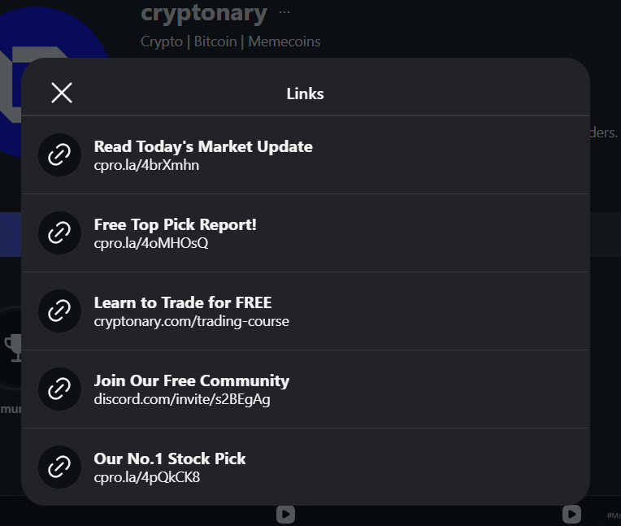Click the trophy icon behind the dialog
The width and height of the screenshot is (621, 526).
click(13, 347)
